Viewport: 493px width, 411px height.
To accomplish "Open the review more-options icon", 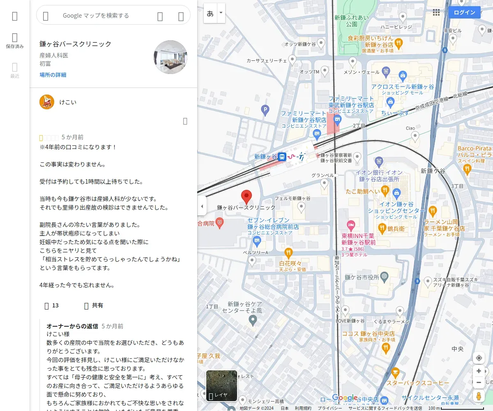I will [x=185, y=121].
